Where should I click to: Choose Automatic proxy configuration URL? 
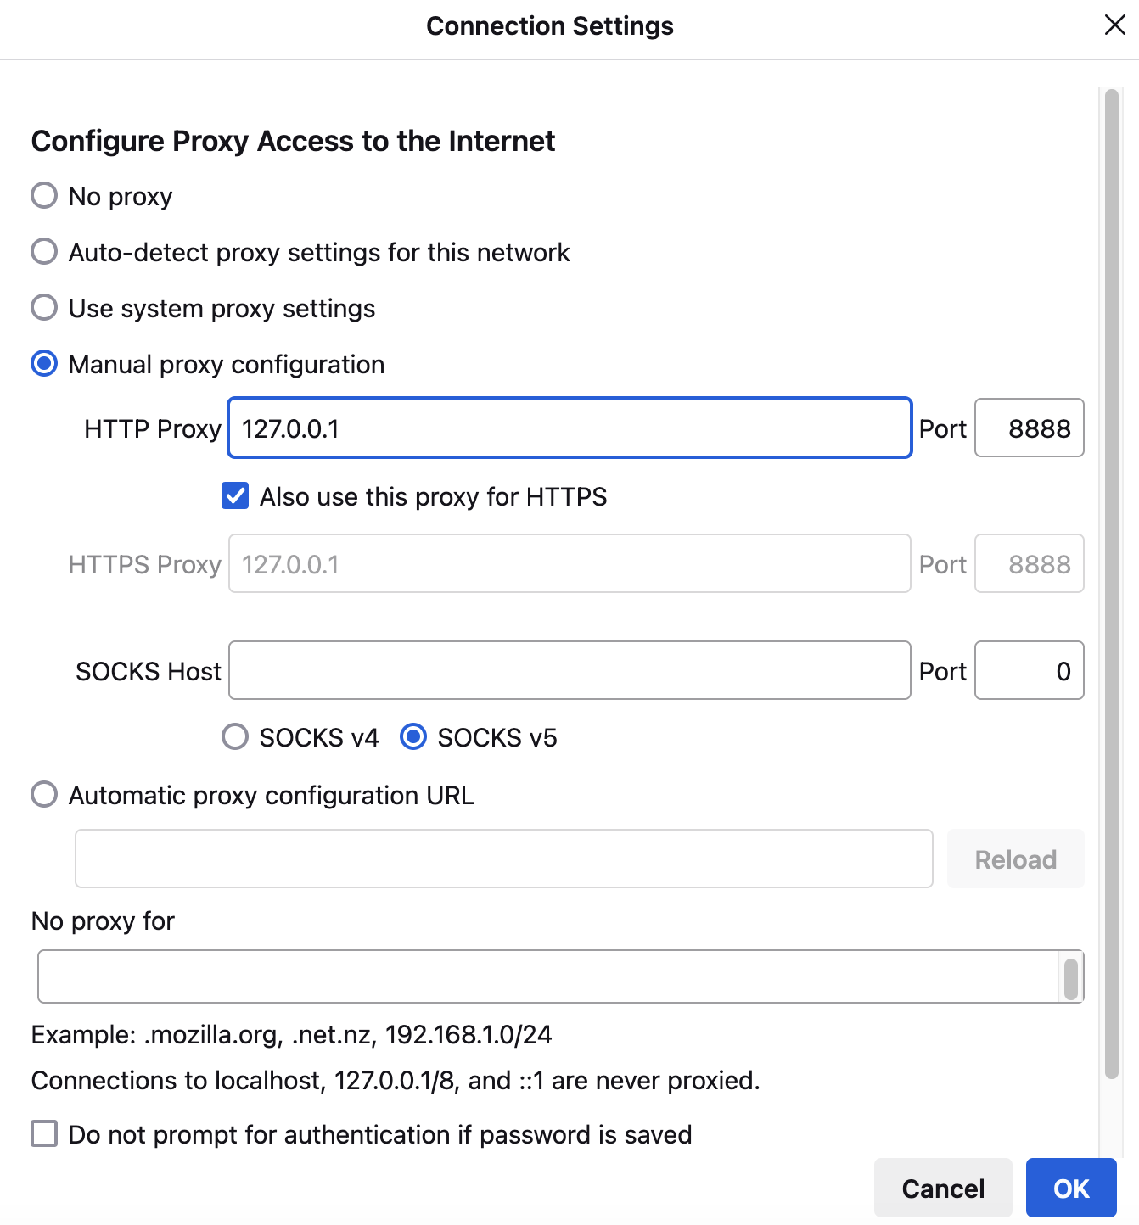click(x=43, y=794)
